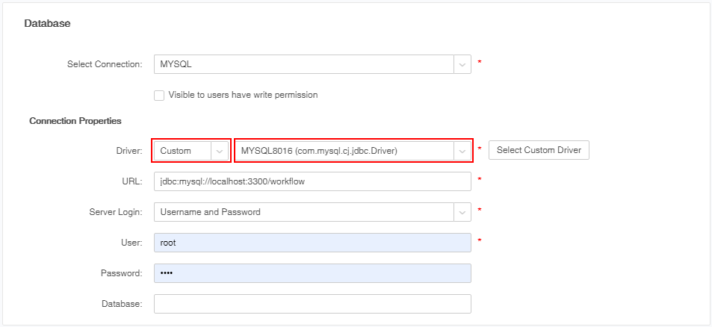
Task: Click the Connection Properties heading
Action: click(x=75, y=120)
